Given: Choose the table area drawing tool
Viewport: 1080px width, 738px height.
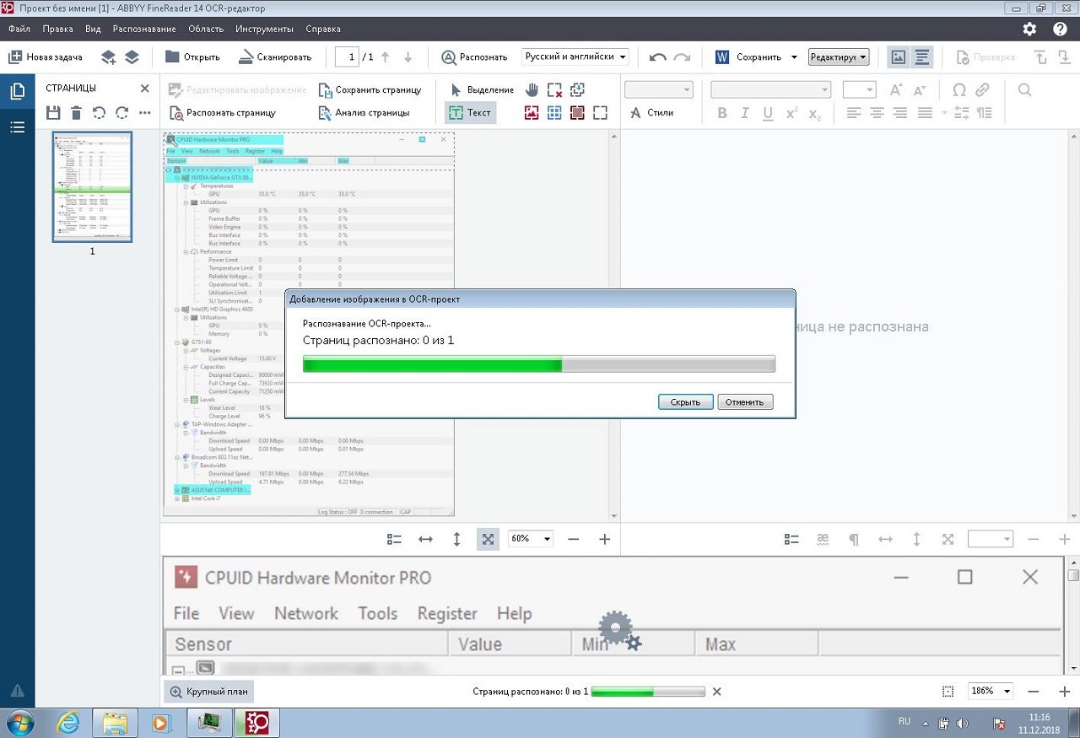Looking at the screenshot, I should (x=554, y=112).
